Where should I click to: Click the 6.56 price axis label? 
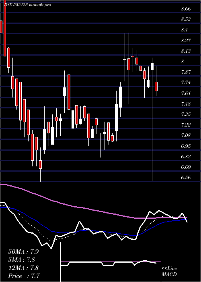point(186,178)
